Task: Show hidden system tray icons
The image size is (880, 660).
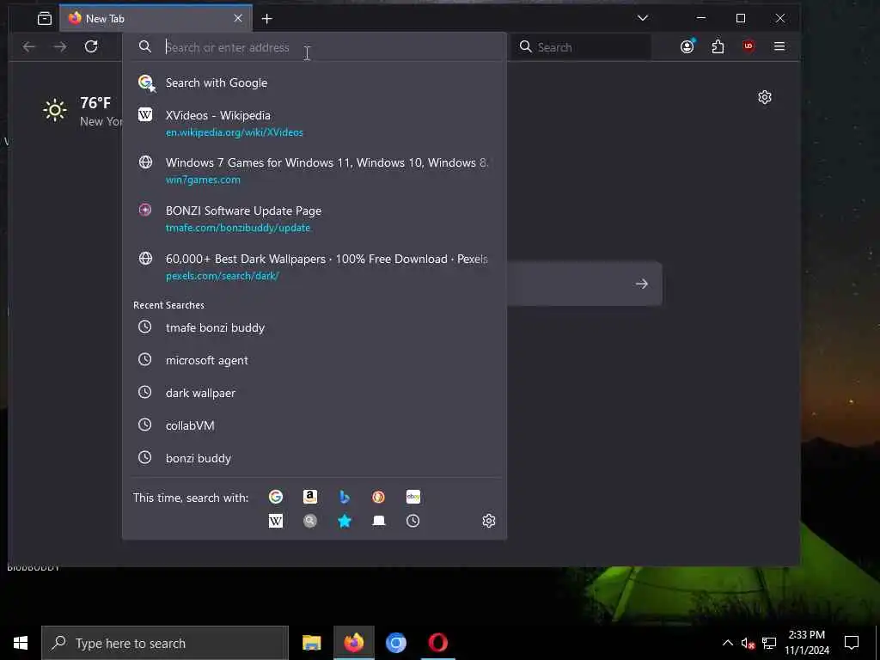Action: pyautogui.click(x=727, y=643)
